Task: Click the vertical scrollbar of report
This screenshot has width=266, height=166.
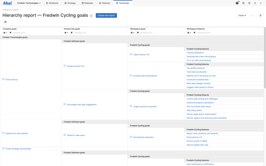Action: (x=265, y=58)
